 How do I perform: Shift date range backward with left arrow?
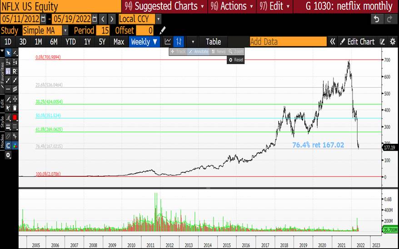point(103,19)
